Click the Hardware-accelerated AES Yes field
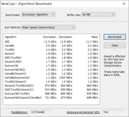This screenshot has height=117, width=129. click(113, 112)
